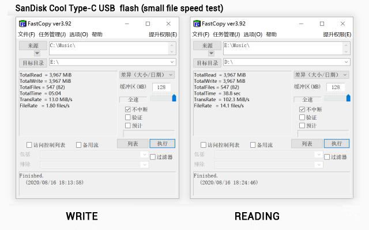Click TotalTime = 38.8 sec text

click(x=217, y=93)
